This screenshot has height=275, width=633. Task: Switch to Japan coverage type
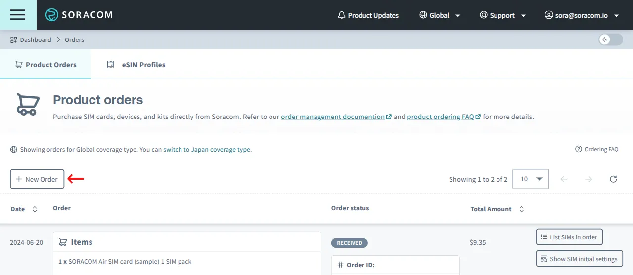(x=207, y=149)
